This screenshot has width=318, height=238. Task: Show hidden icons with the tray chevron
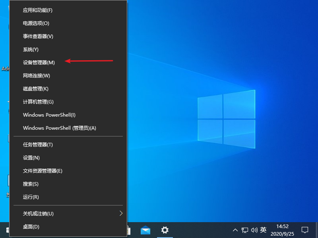click(x=235, y=230)
